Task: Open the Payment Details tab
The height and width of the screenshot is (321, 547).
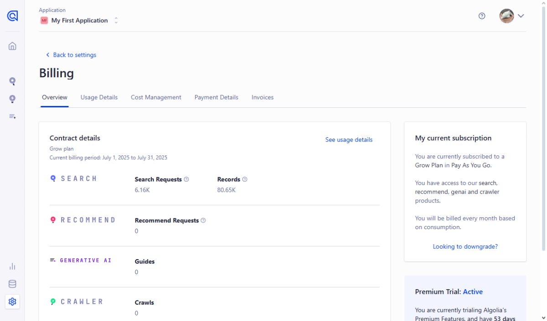Action: pyautogui.click(x=216, y=97)
